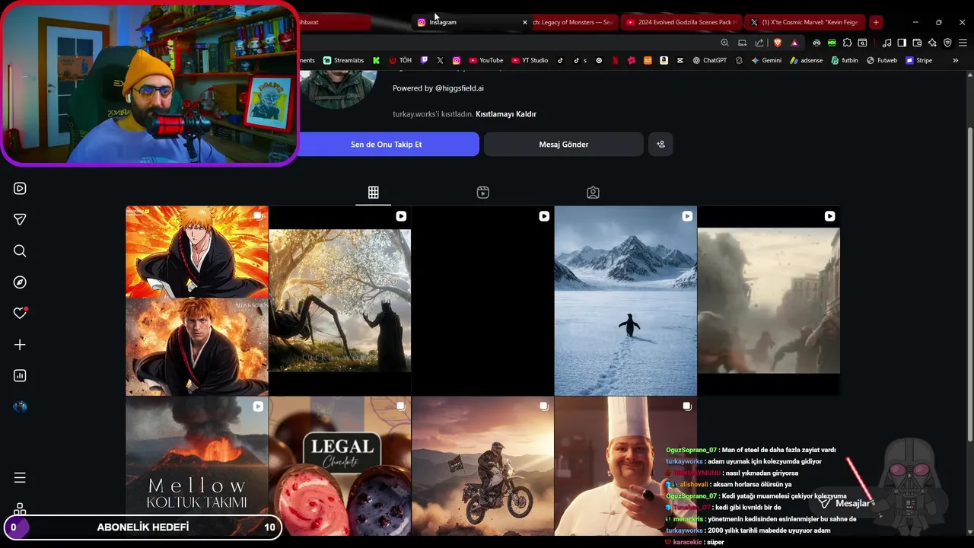Open the profile picture avatar
The height and width of the screenshot is (548, 974).
336,89
